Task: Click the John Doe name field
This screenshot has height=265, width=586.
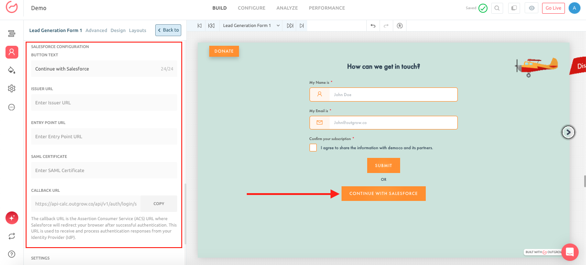Action: tap(384, 95)
